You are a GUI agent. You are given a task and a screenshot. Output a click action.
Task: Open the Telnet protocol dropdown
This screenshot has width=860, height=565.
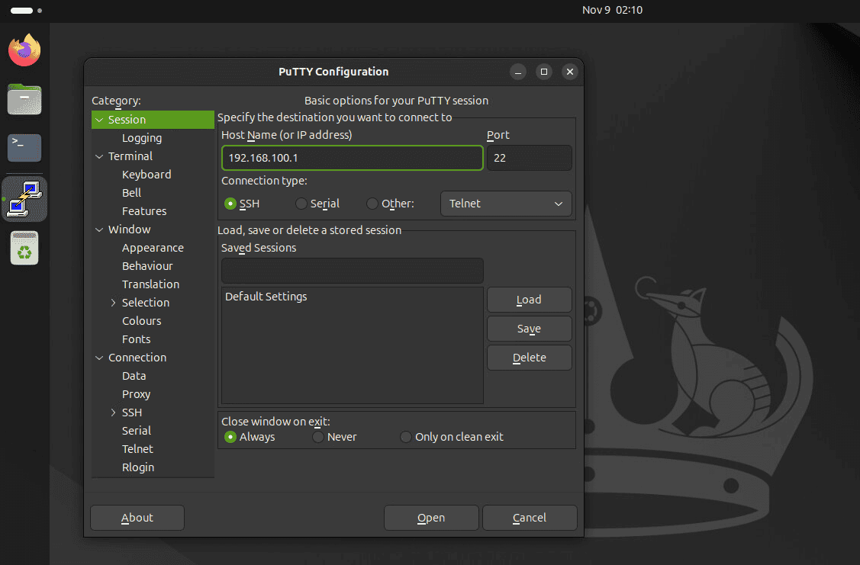[x=506, y=204]
